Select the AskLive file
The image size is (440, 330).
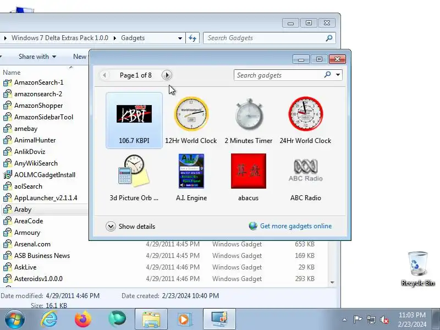click(25, 267)
